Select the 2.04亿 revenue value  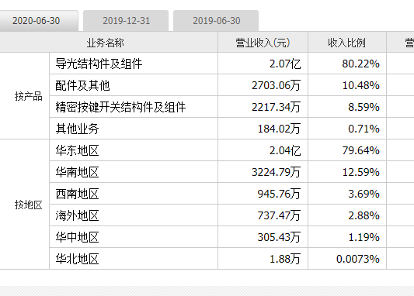click(285, 150)
